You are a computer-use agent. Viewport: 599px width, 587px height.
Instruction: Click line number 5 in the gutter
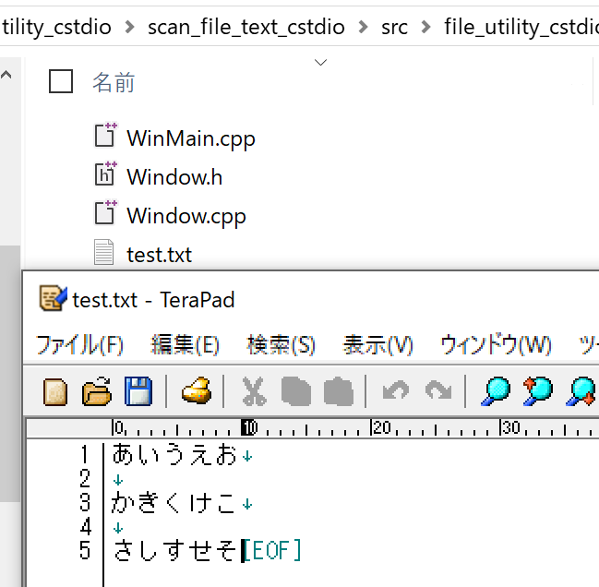coord(85,550)
